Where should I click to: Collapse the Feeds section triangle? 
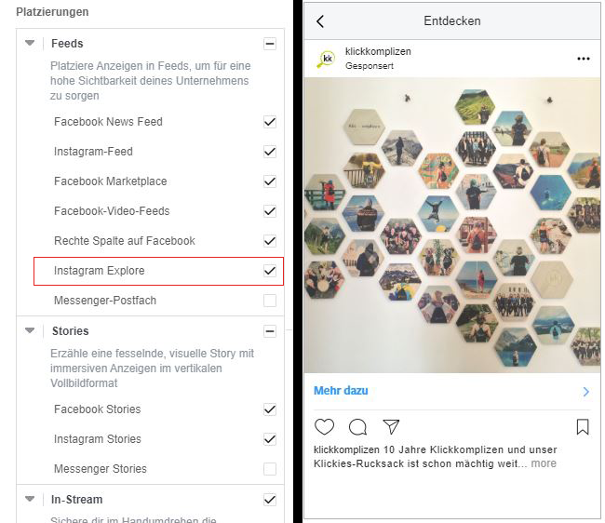click(30, 44)
